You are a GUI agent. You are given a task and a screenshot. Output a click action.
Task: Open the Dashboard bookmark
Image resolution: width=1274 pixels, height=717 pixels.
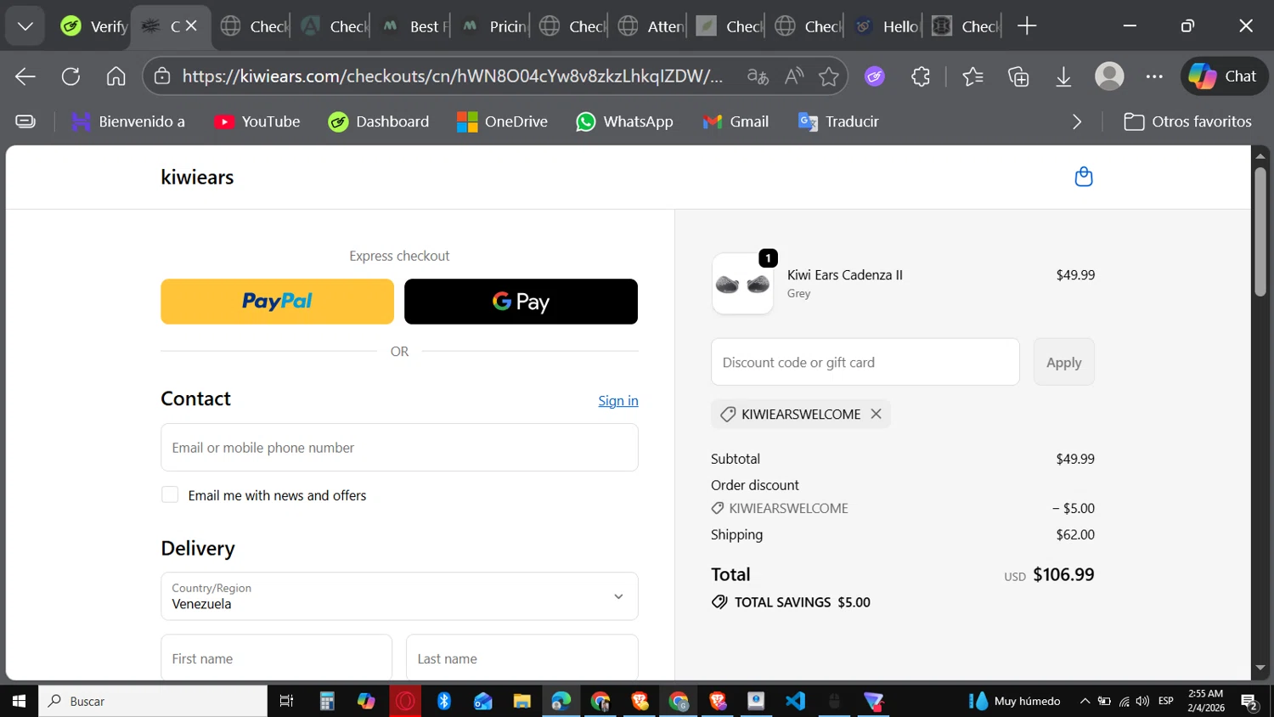379,121
